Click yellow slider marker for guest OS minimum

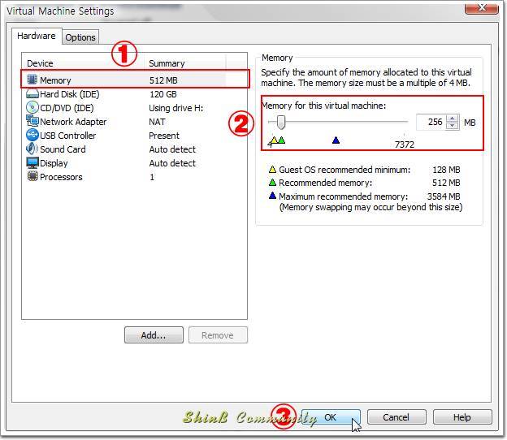pos(274,140)
